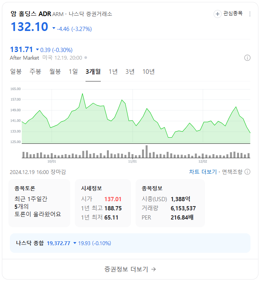Click the 나스닥 증권거래소 exchange label
Viewport: 260px width, 283px height.
pos(90,14)
